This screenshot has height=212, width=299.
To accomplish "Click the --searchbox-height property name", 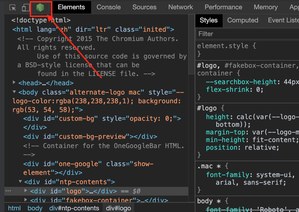I will pyautogui.click(x=241, y=82).
